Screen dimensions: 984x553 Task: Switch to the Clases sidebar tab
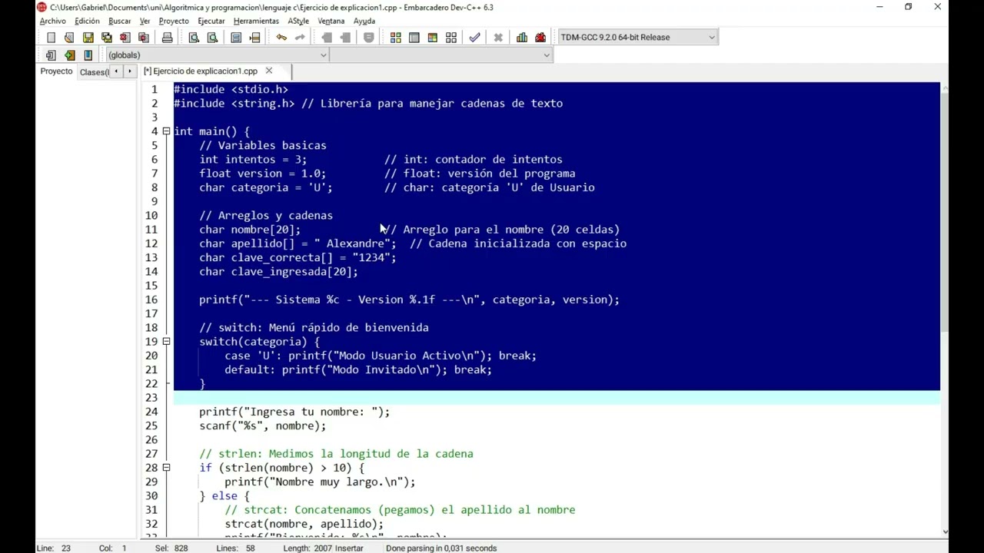pyautogui.click(x=94, y=71)
